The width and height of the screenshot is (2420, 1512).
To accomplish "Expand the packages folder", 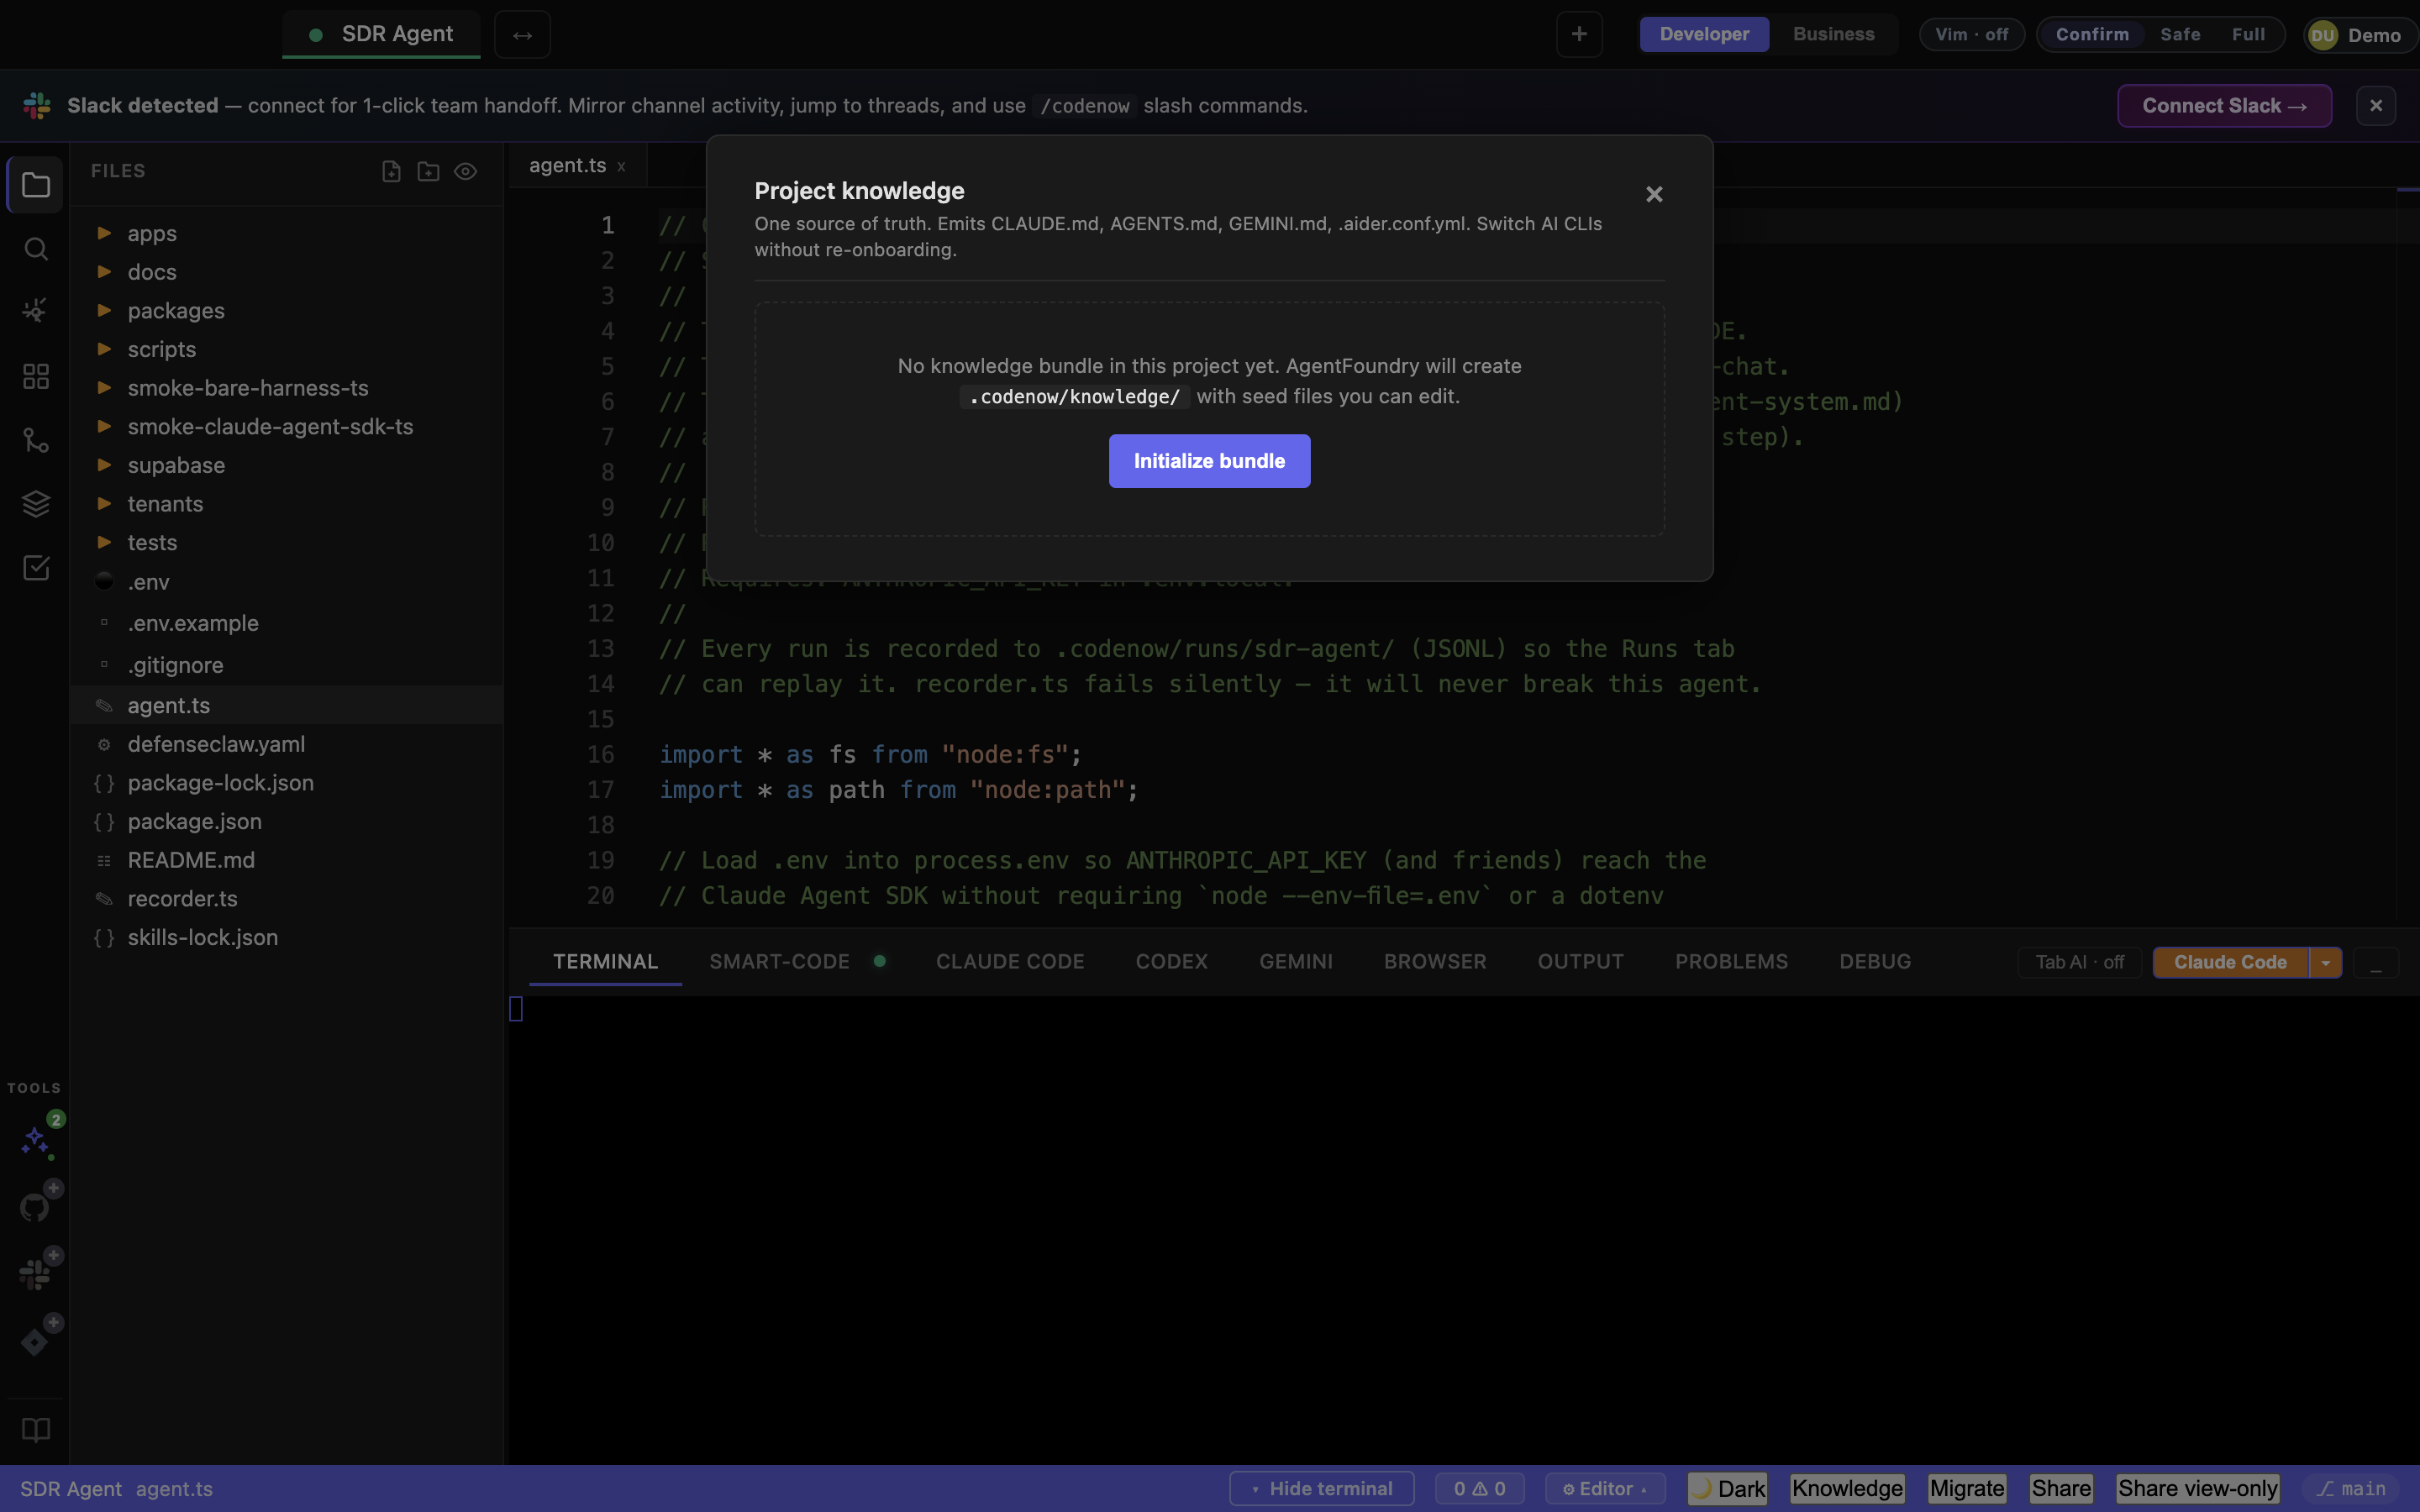I will point(285,311).
